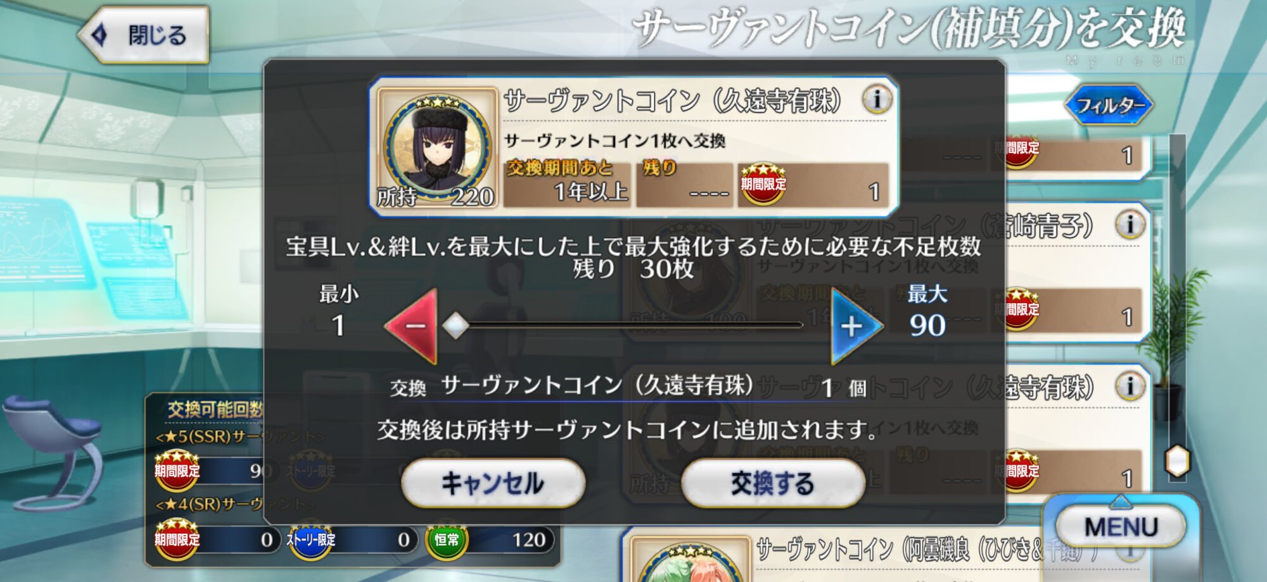This screenshot has width=1267, height=582.
Task: Click the slider handle on the quantity bar
Action: coord(455,326)
